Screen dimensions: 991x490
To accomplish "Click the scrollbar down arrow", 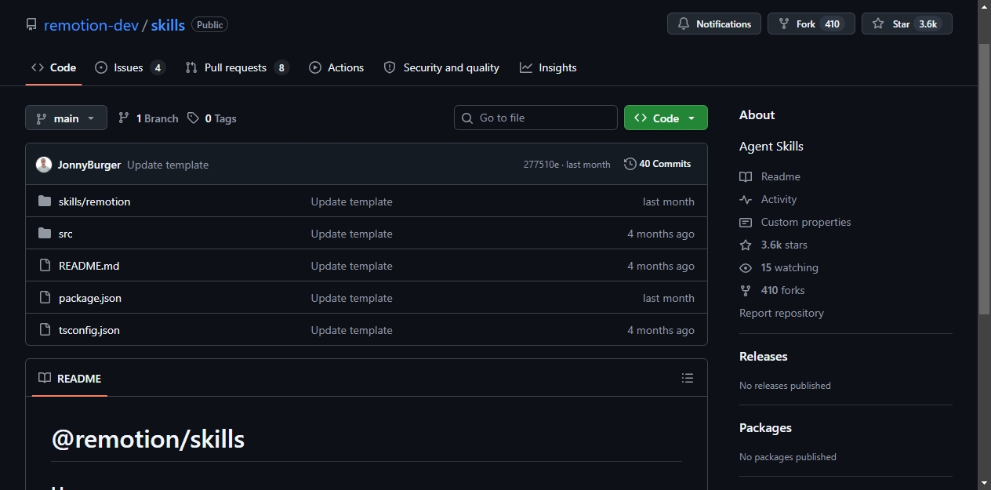I will (x=984, y=483).
